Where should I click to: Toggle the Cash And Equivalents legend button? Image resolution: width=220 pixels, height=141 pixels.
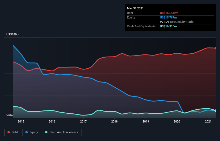tap(62, 132)
